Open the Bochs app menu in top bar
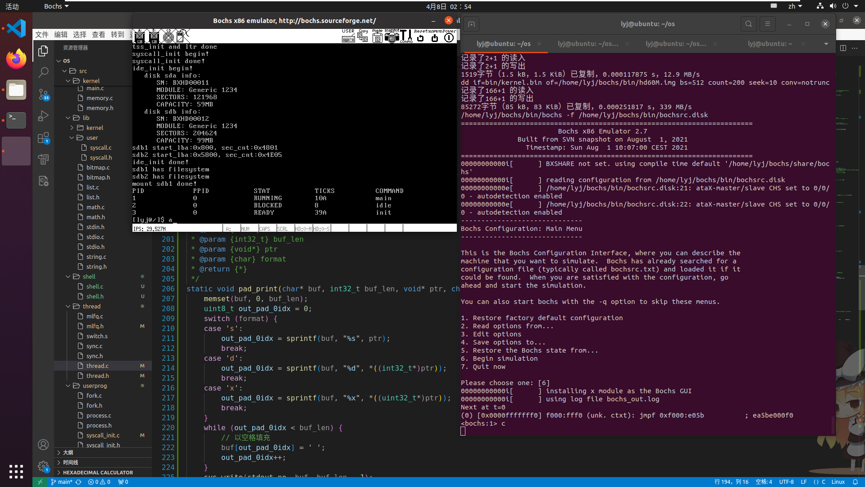 (x=56, y=6)
